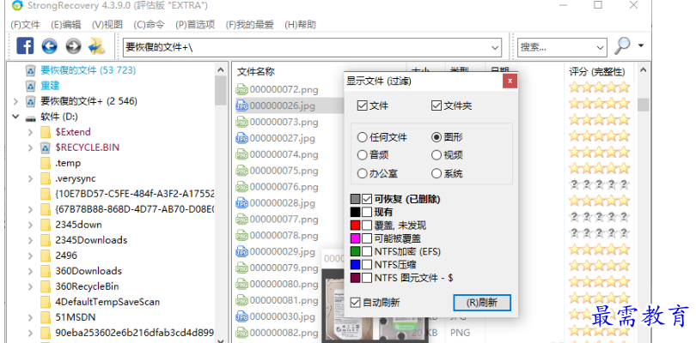The width and height of the screenshot is (696, 343).
Task: Expand the $RECYCLE.BIN folder
Action: tap(30, 147)
